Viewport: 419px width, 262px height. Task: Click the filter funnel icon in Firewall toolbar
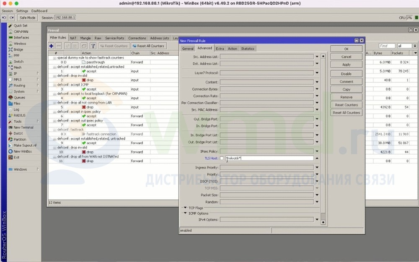click(x=93, y=46)
